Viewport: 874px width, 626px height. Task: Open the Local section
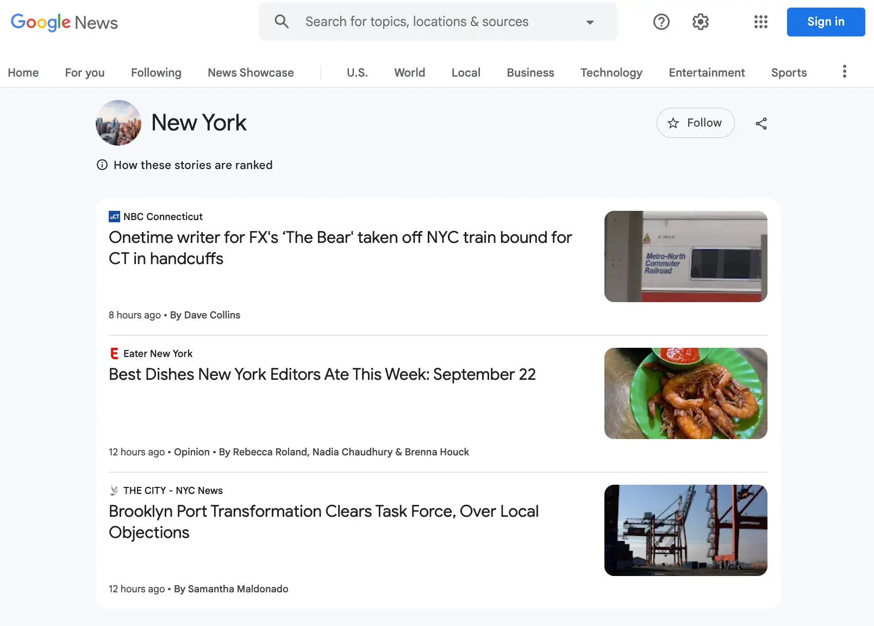pos(466,72)
